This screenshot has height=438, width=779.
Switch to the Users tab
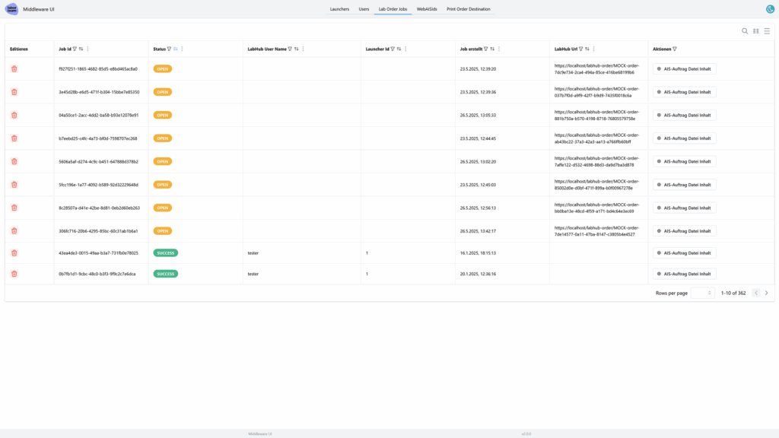tap(364, 9)
